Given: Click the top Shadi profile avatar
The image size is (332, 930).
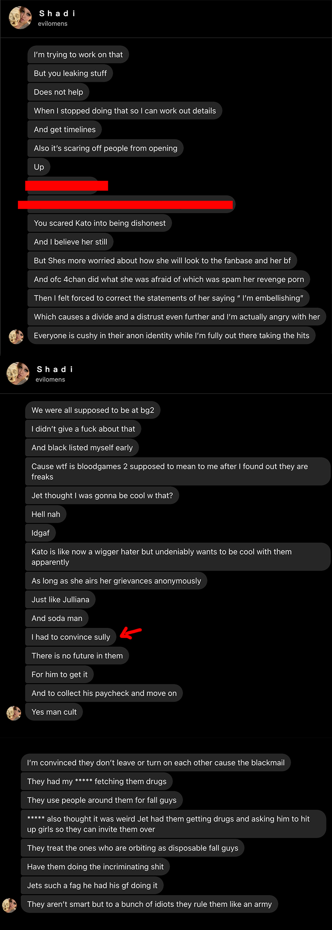Looking at the screenshot, I should coord(20,18).
